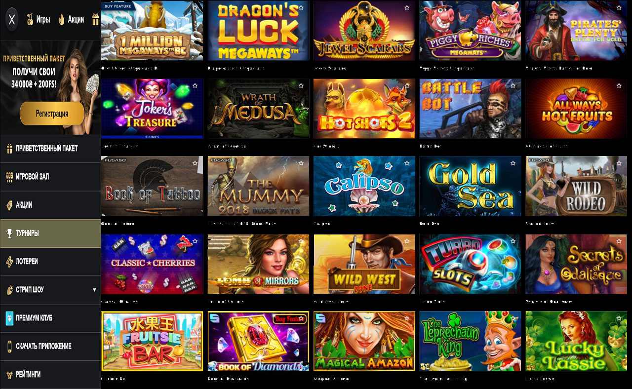Open the Игровой зал menu item
632x389 pixels.
(50, 177)
